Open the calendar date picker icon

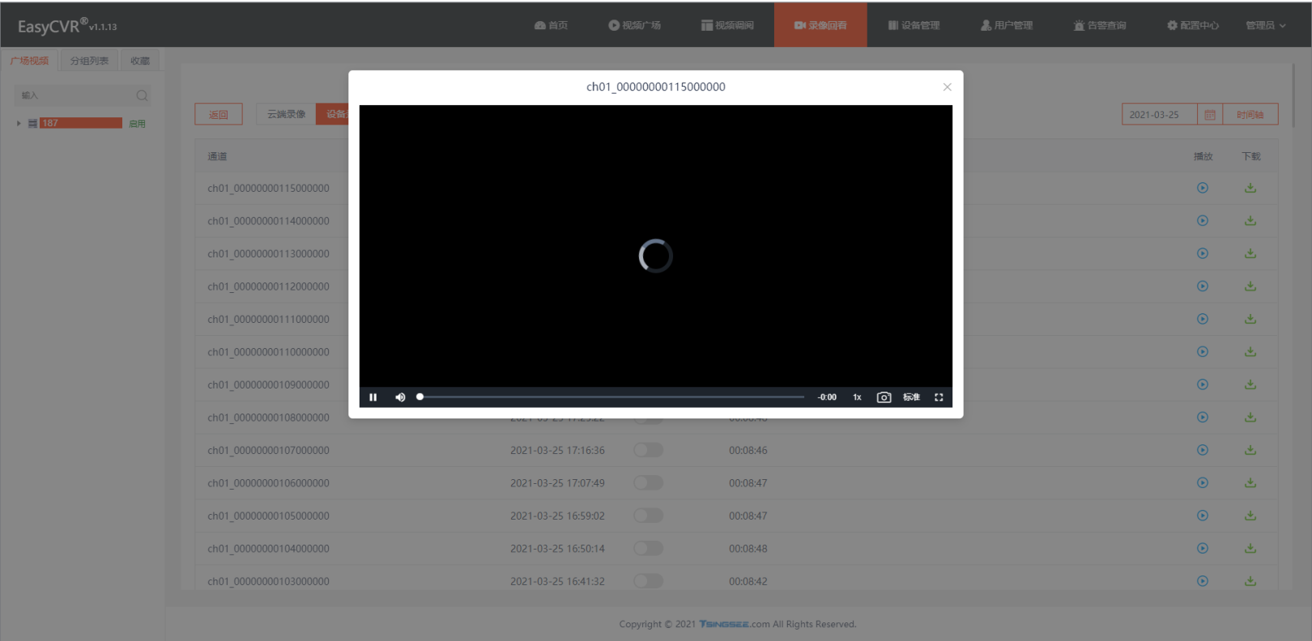1210,115
